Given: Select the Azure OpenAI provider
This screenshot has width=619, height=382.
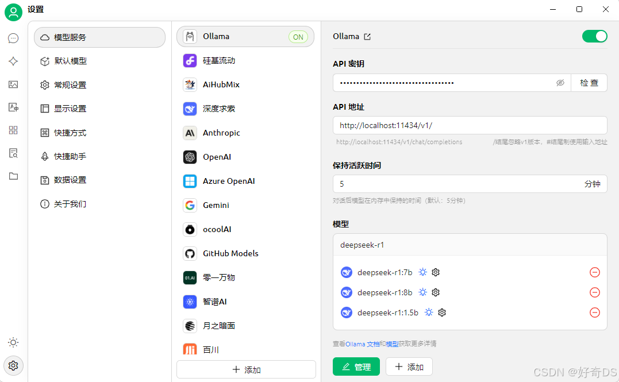Looking at the screenshot, I should coord(245,181).
